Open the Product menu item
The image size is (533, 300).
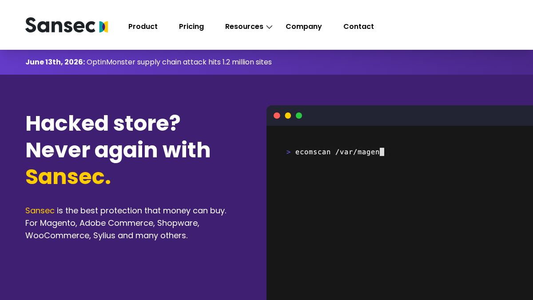[x=143, y=27]
